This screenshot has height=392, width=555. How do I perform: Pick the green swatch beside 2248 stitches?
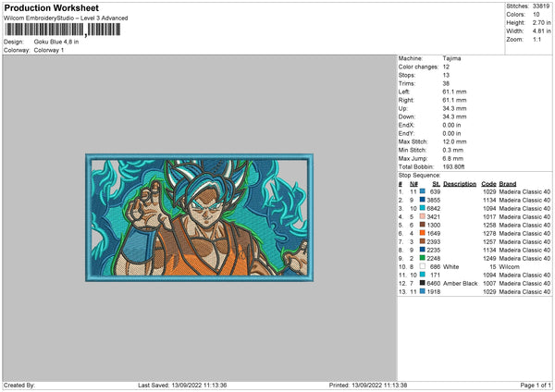[423, 258]
